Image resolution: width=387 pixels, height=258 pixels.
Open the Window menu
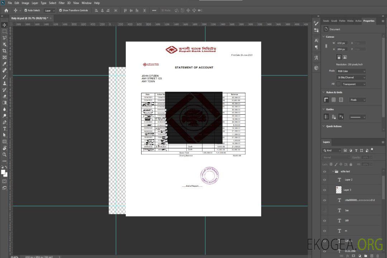[x=86, y=3]
